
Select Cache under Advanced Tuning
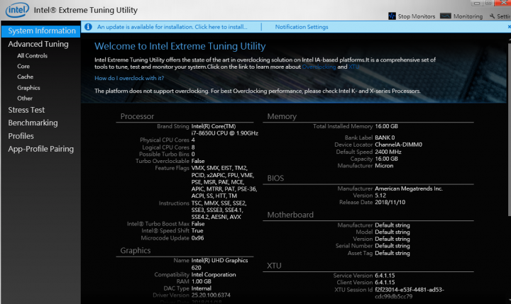(x=25, y=77)
